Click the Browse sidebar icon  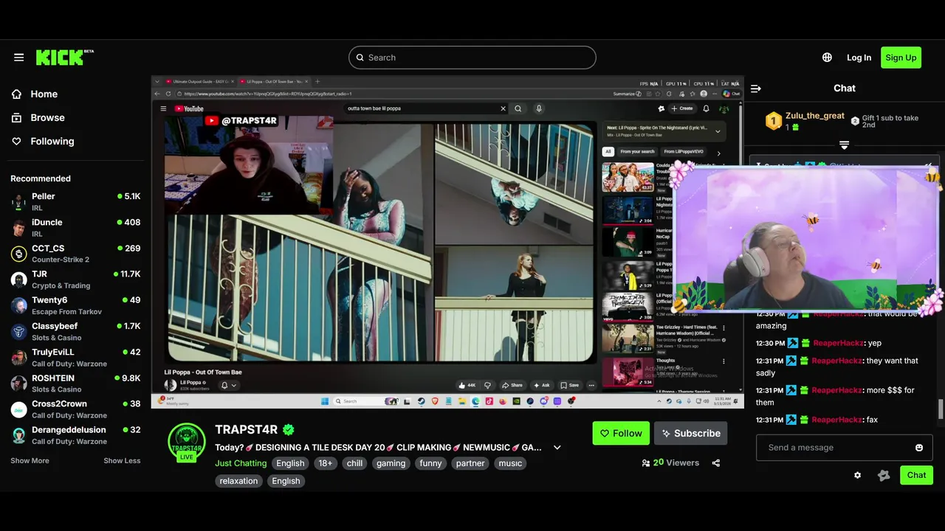click(x=17, y=117)
